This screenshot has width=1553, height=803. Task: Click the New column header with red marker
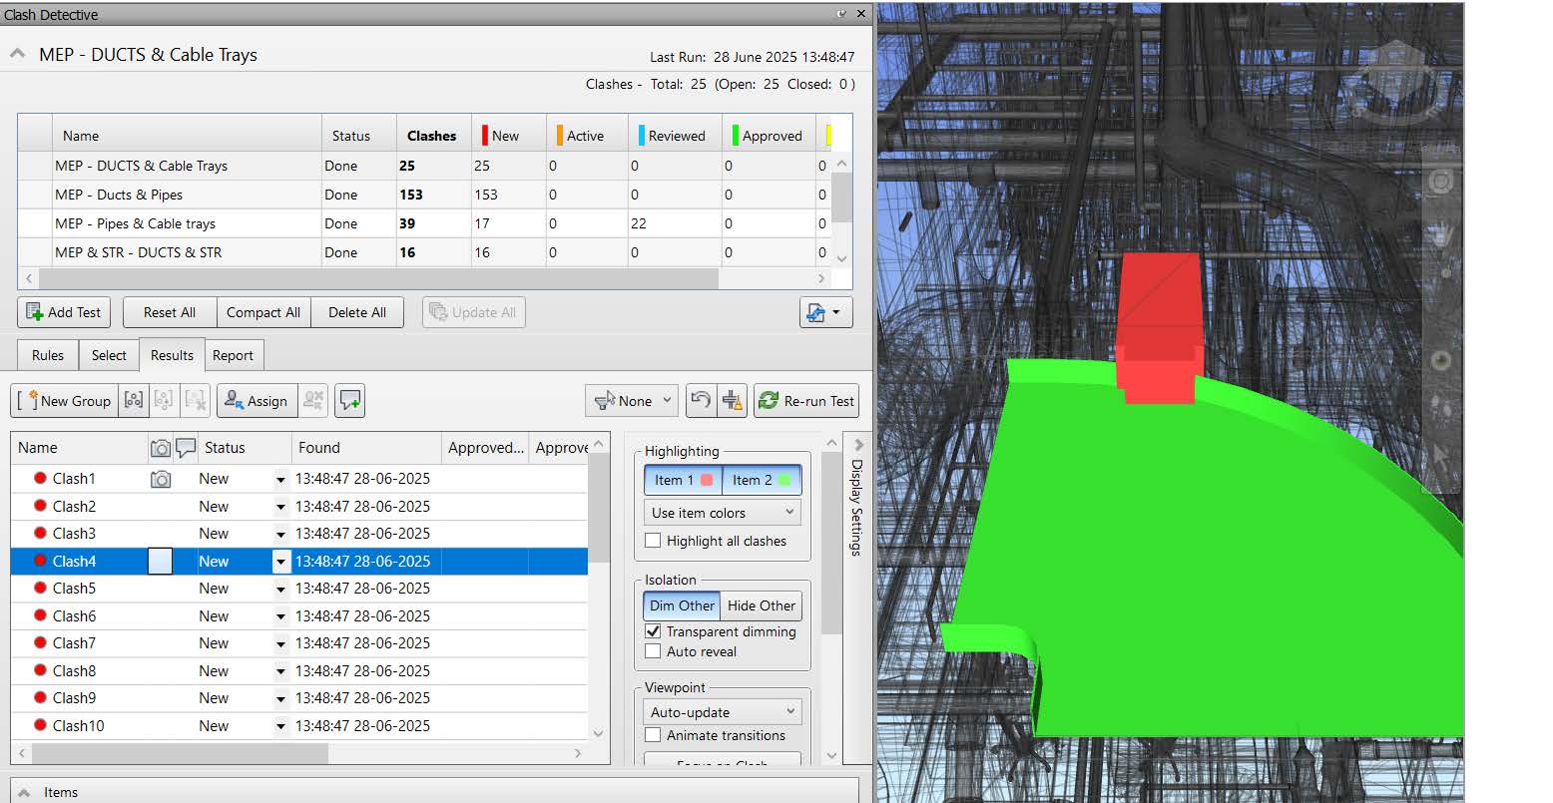click(x=508, y=136)
